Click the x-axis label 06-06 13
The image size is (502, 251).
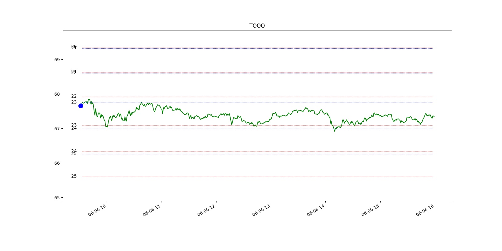262,210
